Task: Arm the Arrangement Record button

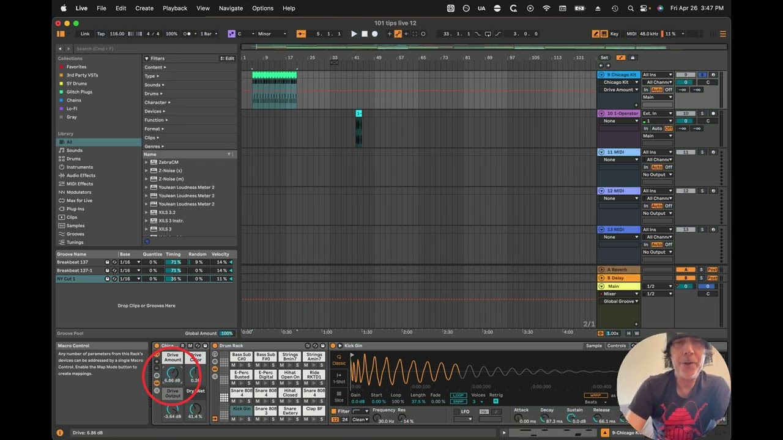Action: point(375,34)
